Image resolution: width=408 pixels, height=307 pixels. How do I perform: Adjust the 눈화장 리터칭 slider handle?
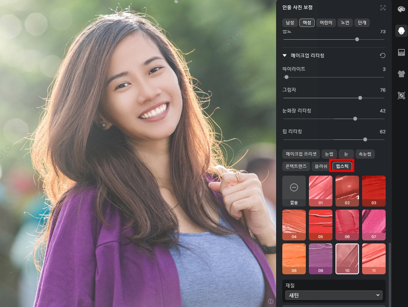pos(355,119)
